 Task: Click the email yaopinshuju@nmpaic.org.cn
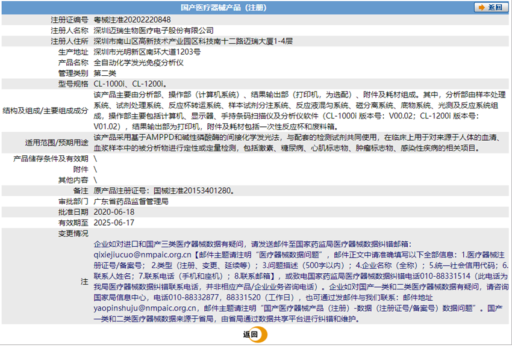145,308
